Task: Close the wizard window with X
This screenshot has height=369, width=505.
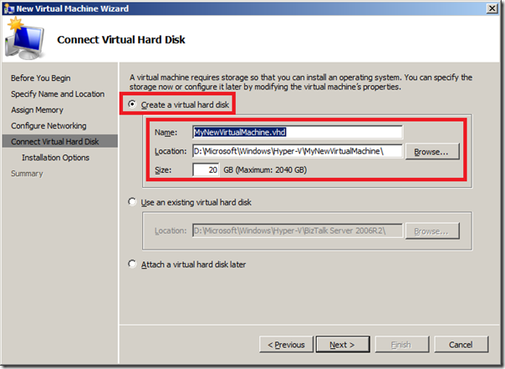Action: (492, 8)
